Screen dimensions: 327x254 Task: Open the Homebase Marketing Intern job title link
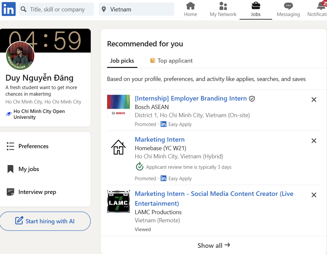160,139
